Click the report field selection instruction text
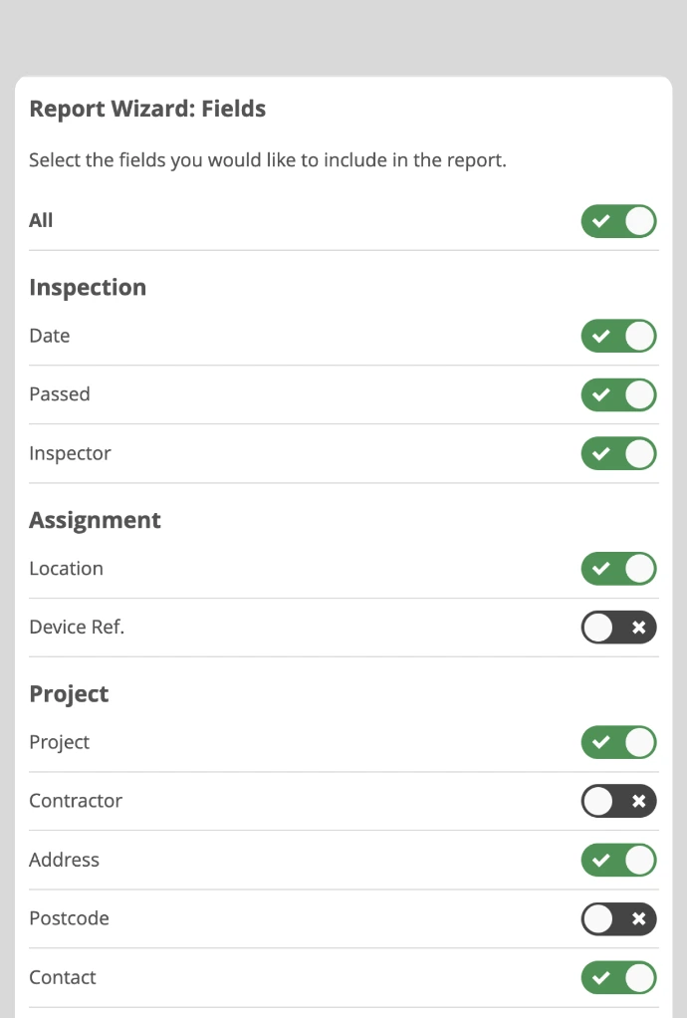 click(268, 159)
